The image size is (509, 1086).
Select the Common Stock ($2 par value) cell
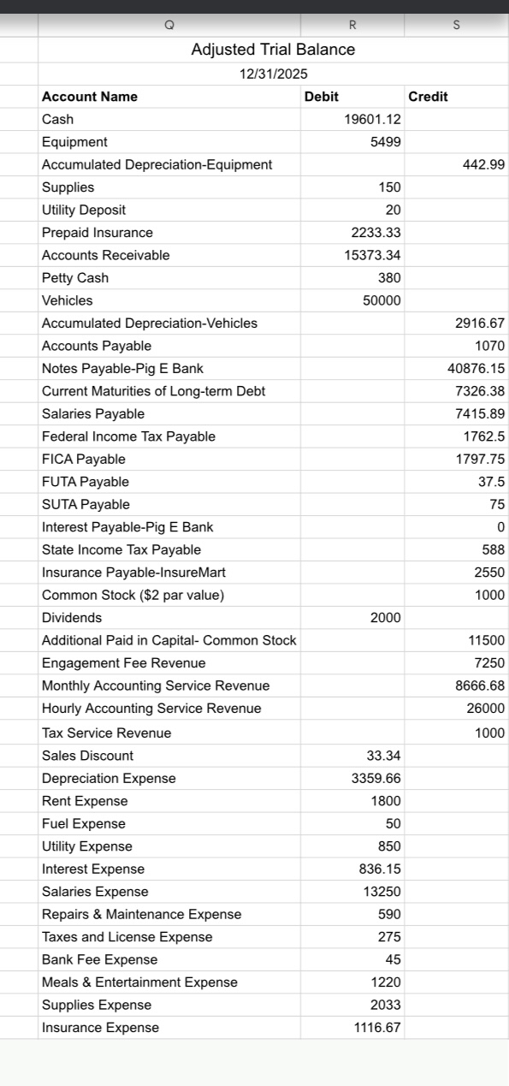pyautogui.click(x=169, y=595)
